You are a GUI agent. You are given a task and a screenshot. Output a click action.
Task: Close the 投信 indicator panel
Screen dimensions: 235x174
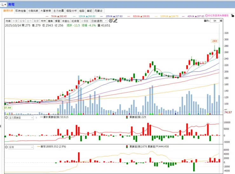tap(6, 147)
